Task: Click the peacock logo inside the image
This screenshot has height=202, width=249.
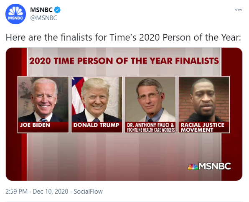Action: pos(193,166)
